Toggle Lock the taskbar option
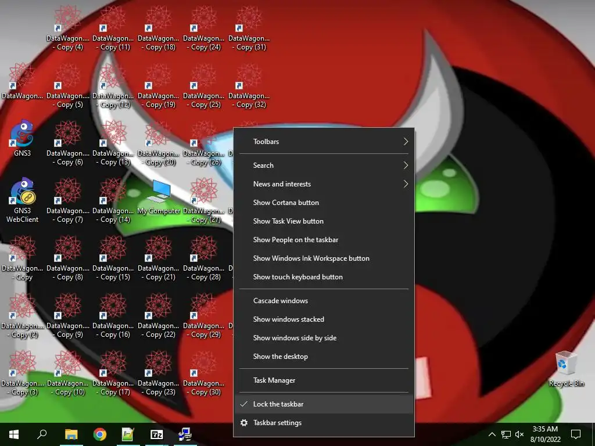The height and width of the screenshot is (446, 595). [324, 404]
